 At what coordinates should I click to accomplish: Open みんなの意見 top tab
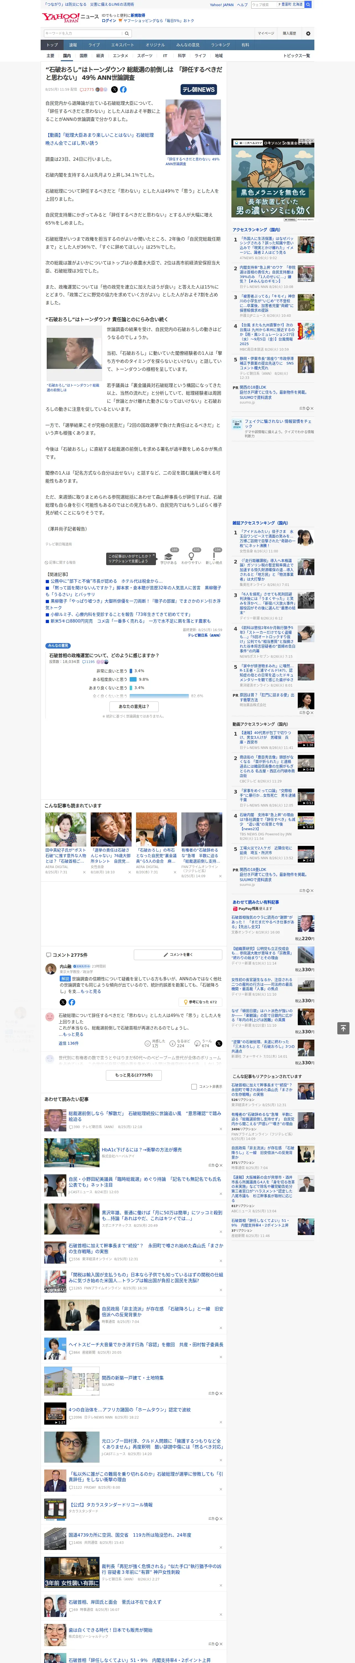tap(187, 45)
